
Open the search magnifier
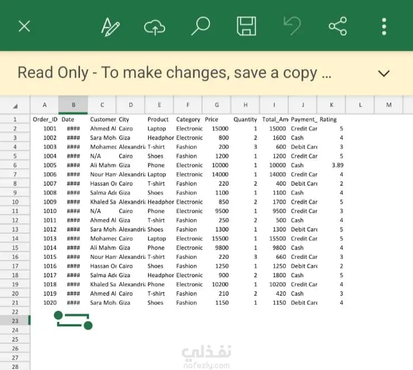coord(200,26)
